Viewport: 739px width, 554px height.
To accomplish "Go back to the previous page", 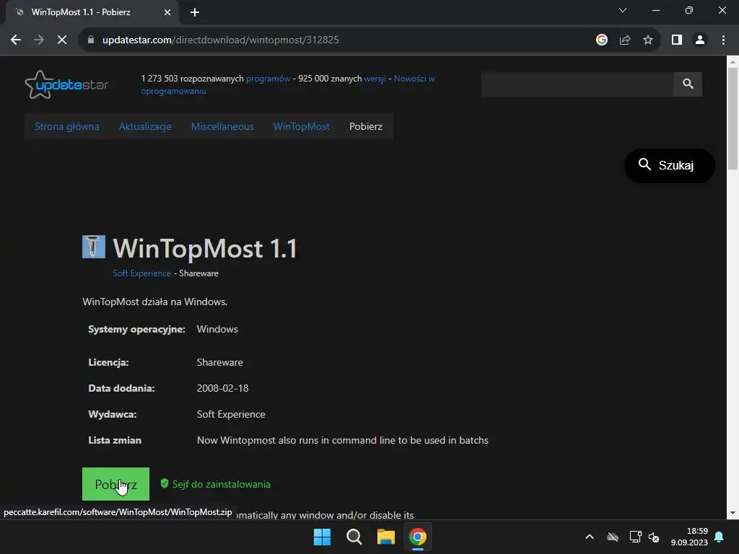I will pos(16,40).
